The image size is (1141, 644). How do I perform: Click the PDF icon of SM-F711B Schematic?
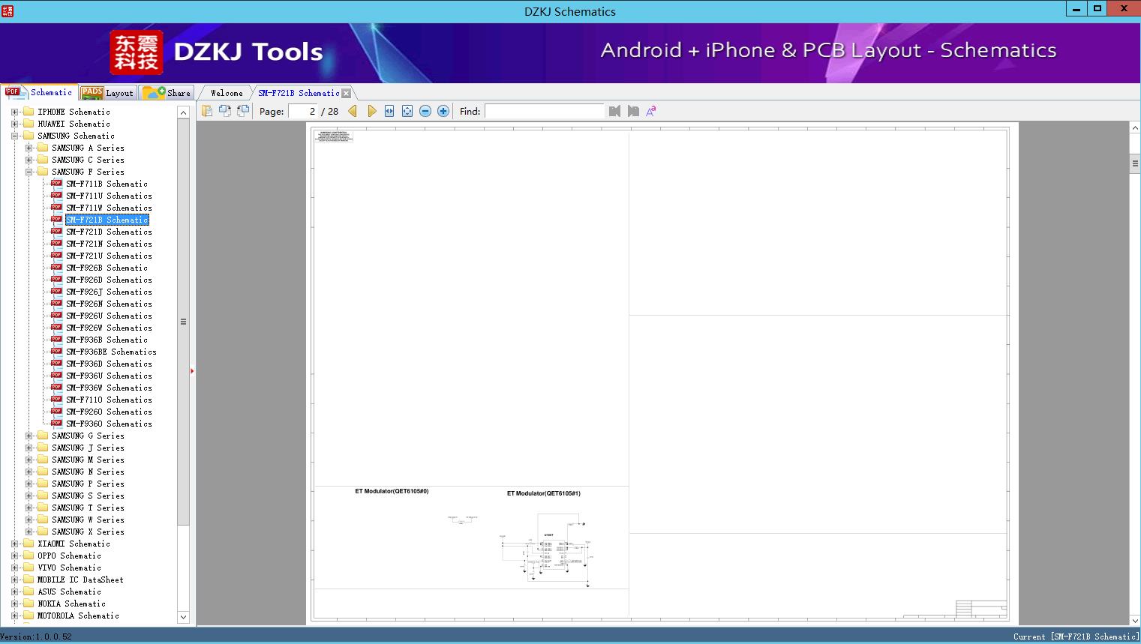[56, 183]
